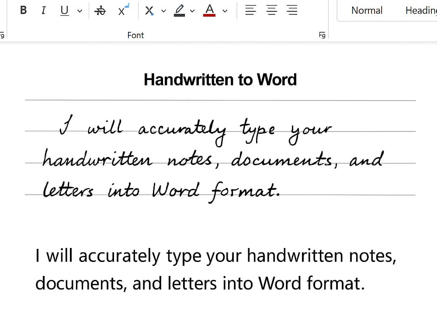Click the handwritten notes image
This screenshot has height=328, width=437.
(220, 152)
